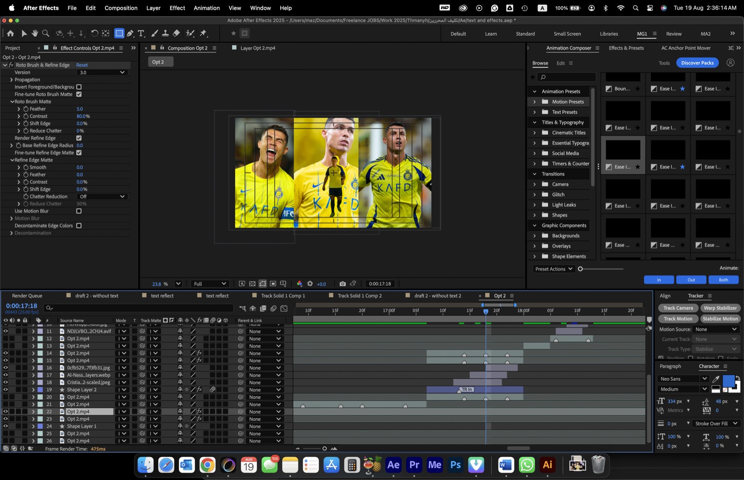The height and width of the screenshot is (480, 744).
Task: Select the Home icon in the toolbar
Action: coord(10,33)
